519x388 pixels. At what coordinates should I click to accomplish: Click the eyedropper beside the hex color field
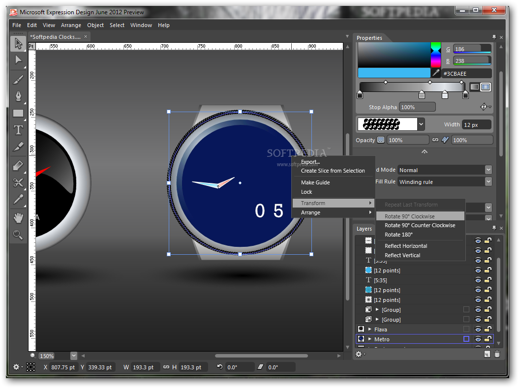pyautogui.click(x=436, y=73)
